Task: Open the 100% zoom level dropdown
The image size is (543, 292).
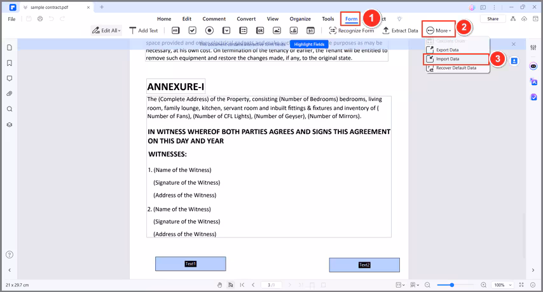Action: click(x=503, y=285)
